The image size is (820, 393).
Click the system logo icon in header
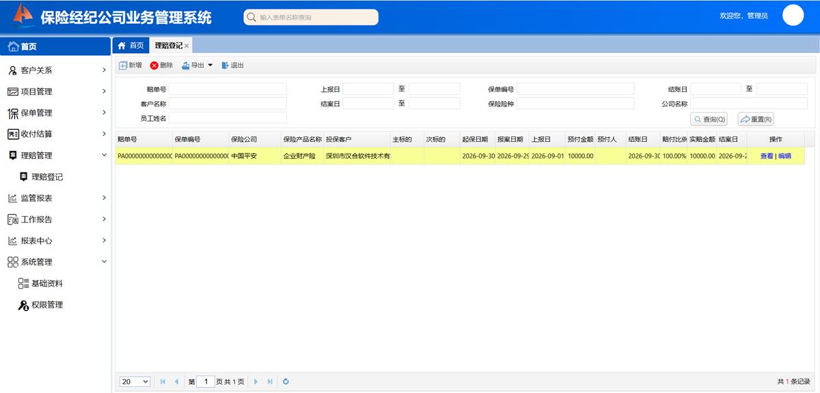(23, 15)
